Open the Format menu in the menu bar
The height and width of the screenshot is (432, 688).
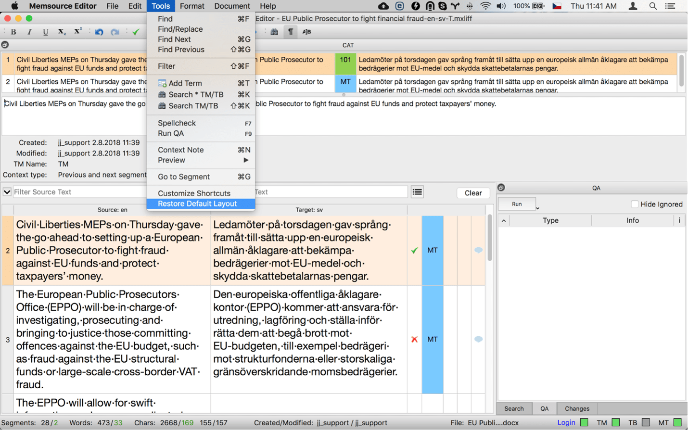click(192, 6)
